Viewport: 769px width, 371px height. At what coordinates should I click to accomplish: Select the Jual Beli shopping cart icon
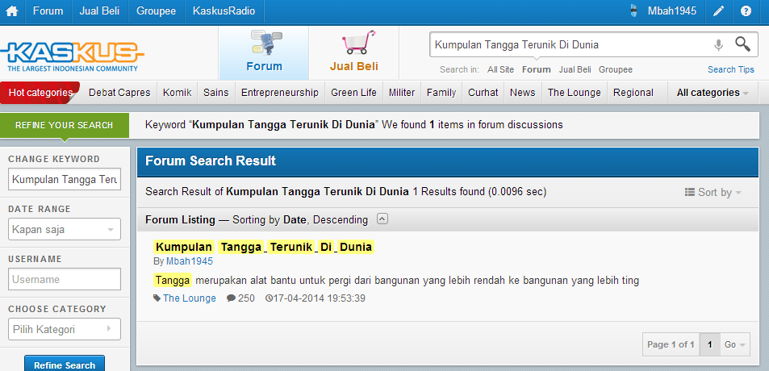point(359,43)
